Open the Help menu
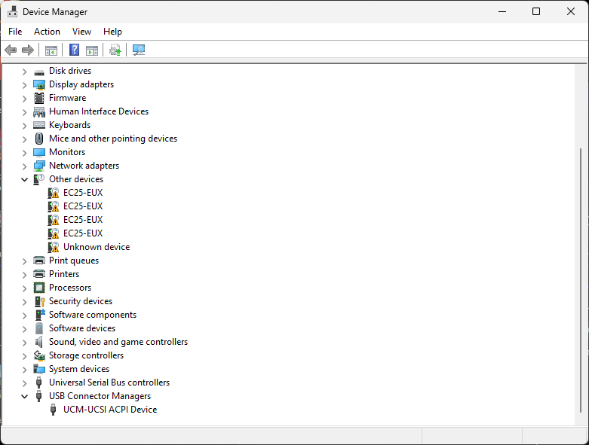 (x=112, y=32)
